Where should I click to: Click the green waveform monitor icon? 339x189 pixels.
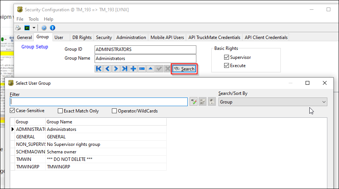27,28
